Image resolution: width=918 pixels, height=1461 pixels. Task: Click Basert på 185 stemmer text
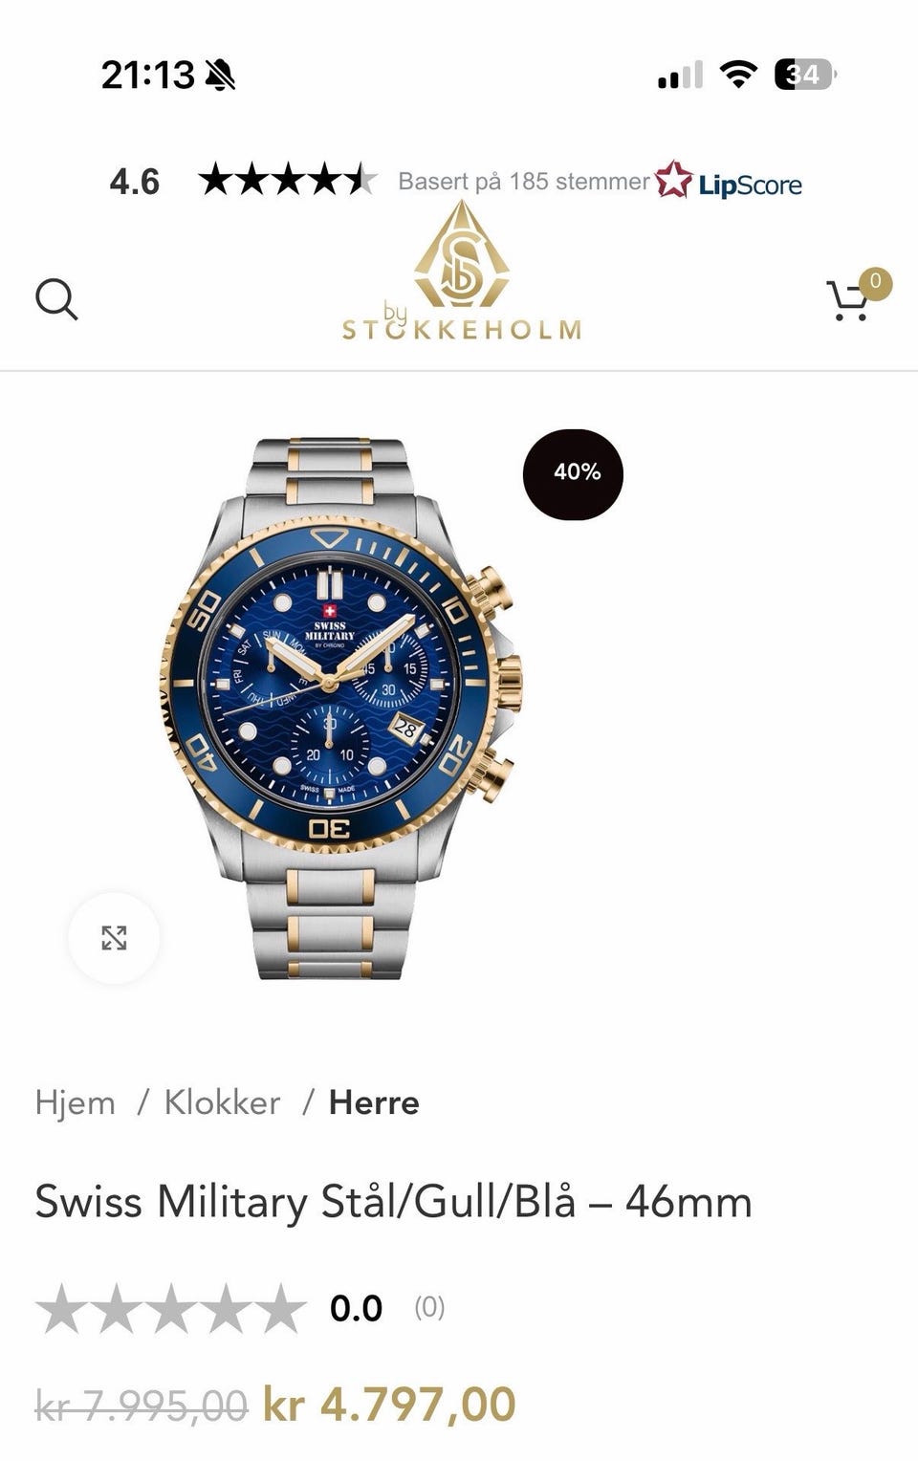(x=524, y=181)
